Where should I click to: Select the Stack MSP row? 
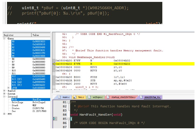(31, 105)
